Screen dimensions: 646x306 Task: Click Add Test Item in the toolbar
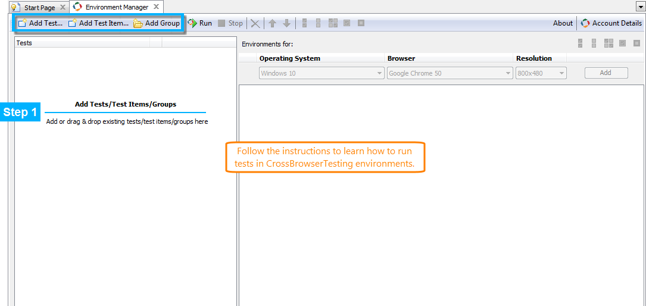point(98,23)
